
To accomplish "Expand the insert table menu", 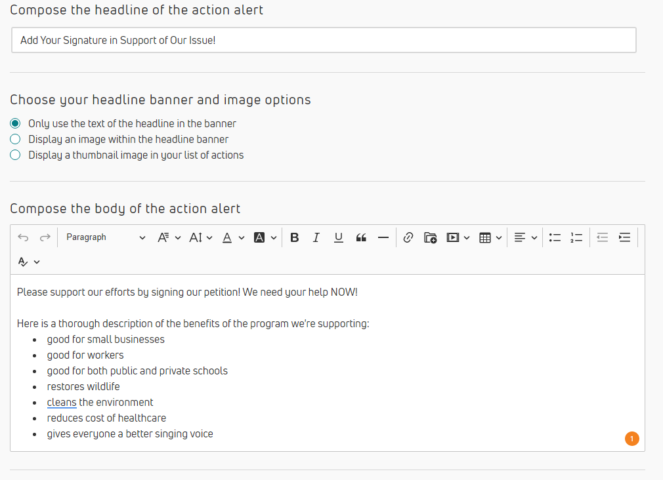I will pyautogui.click(x=490, y=237).
